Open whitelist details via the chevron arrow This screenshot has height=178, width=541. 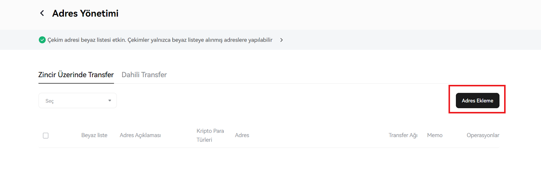pos(281,40)
